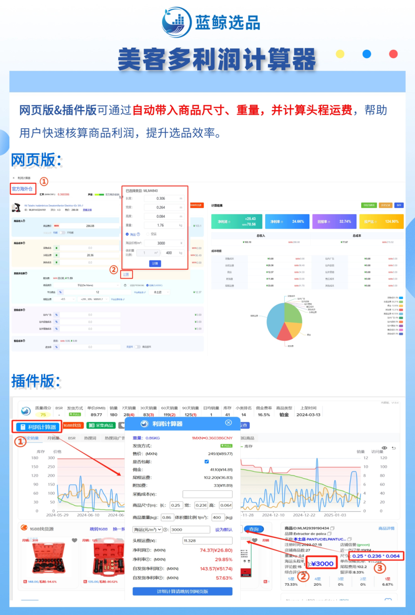
Task: Switch to the BSR chart tab
Action: click(x=72, y=438)
